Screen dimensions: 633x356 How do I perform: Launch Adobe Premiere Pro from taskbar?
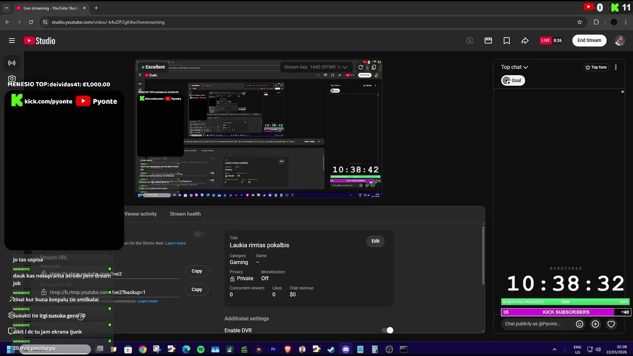coord(273,349)
